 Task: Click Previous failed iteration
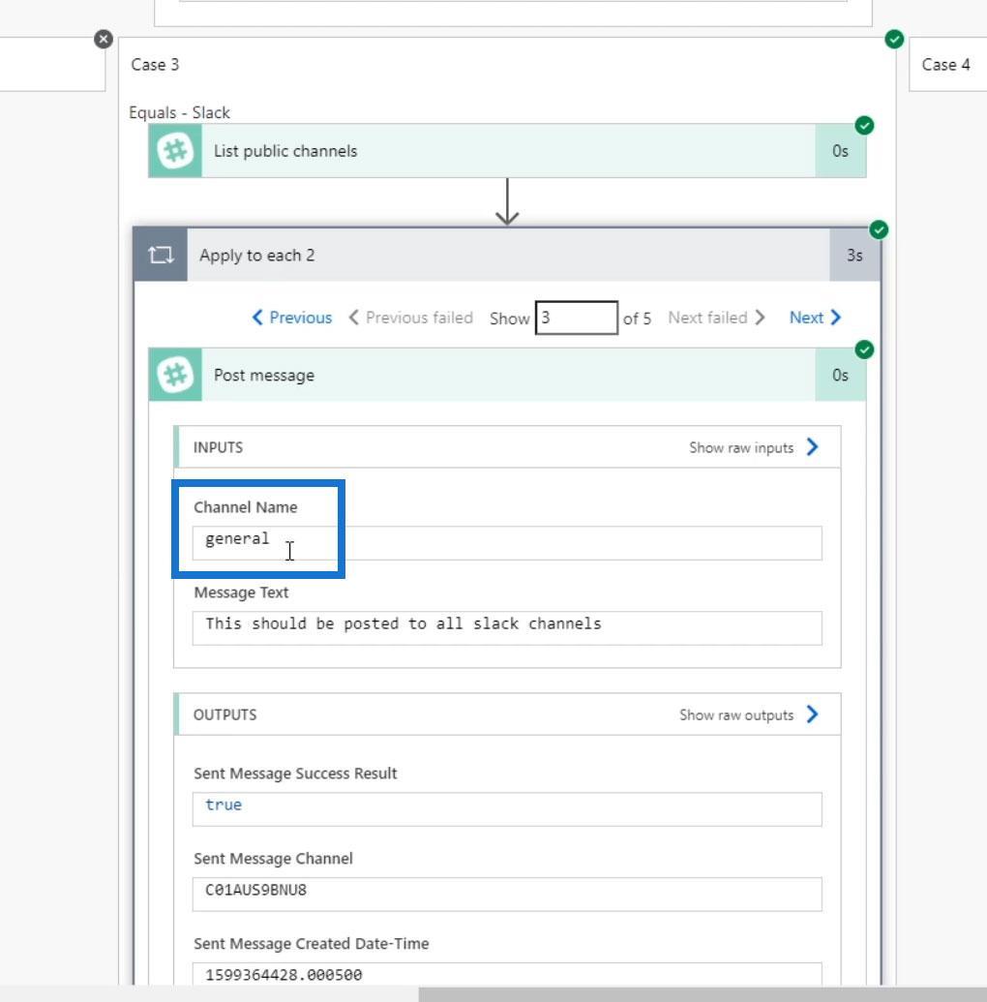click(x=411, y=318)
